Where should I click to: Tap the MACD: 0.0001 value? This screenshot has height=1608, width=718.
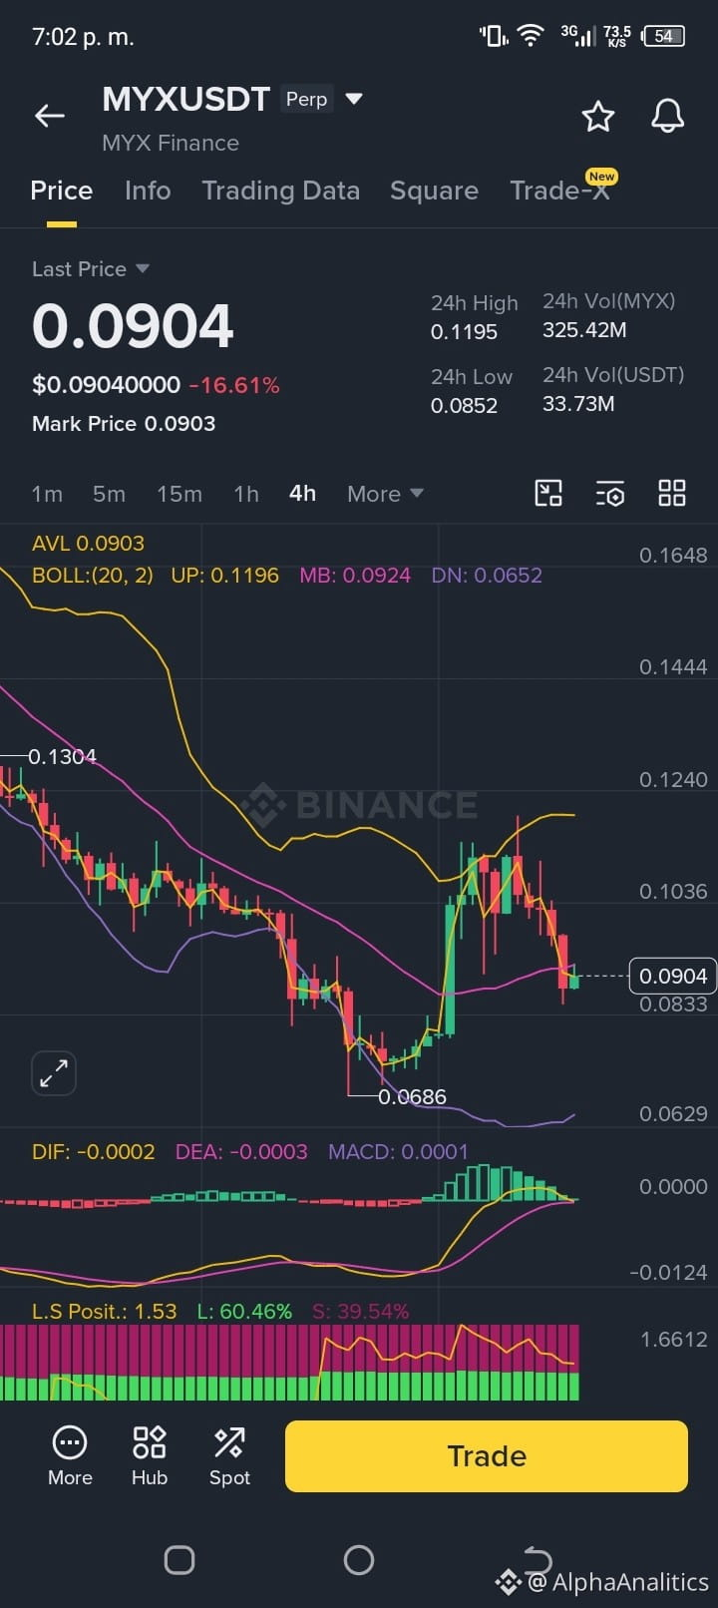tap(398, 1151)
